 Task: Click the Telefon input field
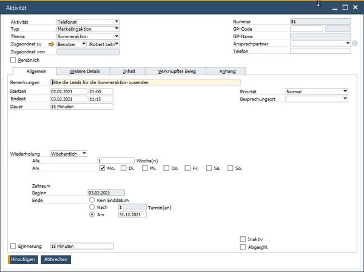click(320, 51)
